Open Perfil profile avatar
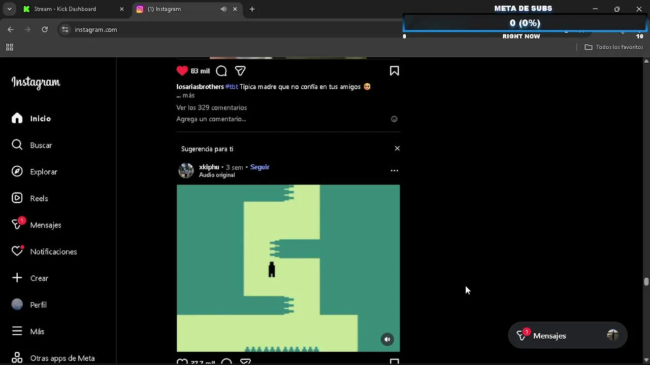 (x=17, y=304)
